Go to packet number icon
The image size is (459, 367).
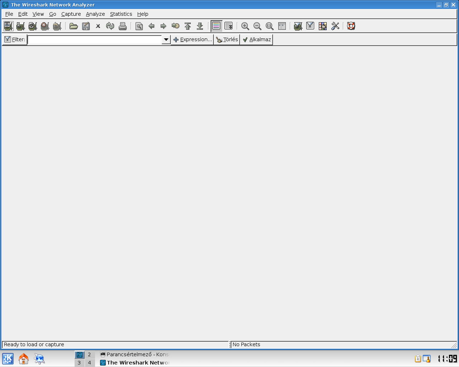[x=175, y=26]
